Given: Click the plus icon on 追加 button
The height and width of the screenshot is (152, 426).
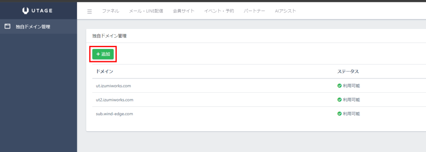Looking at the screenshot, I should tap(98, 54).
